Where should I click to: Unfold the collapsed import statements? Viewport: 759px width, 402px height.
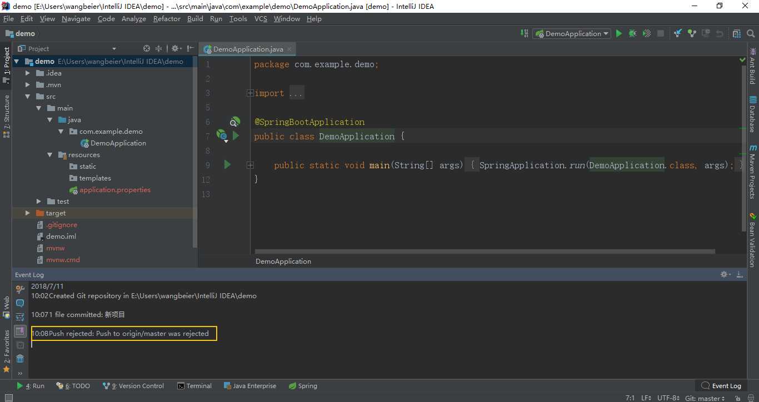point(251,93)
